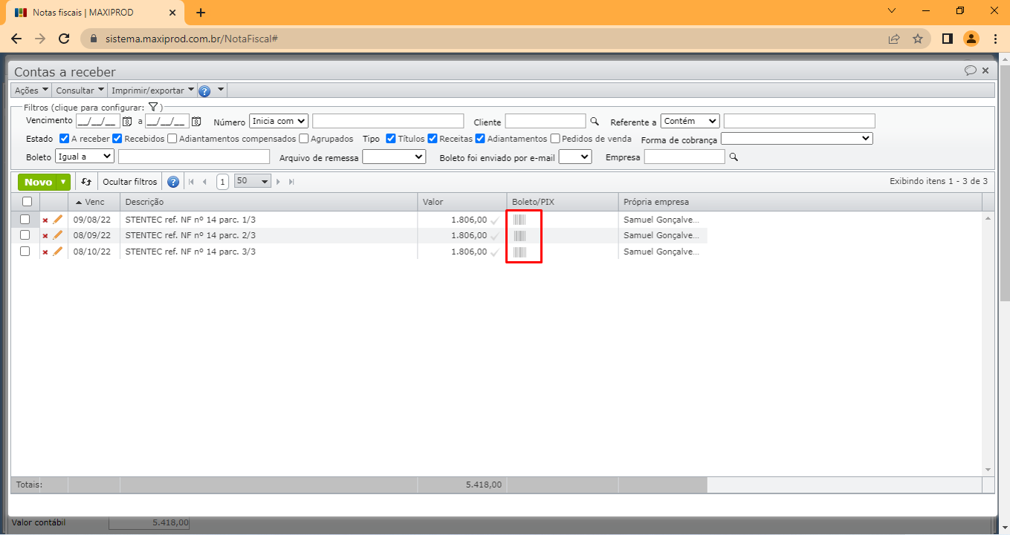Open the Arquivo de remessa dropdown
Screen dimensions: 1010x535
pyautogui.click(x=394, y=157)
